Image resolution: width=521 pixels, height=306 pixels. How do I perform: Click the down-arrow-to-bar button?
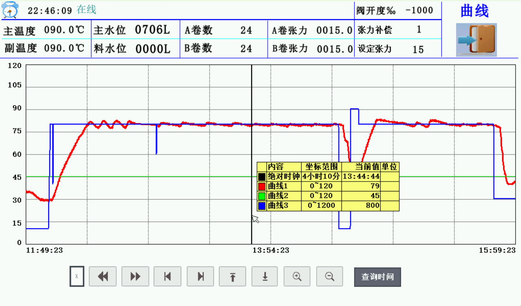(265, 277)
